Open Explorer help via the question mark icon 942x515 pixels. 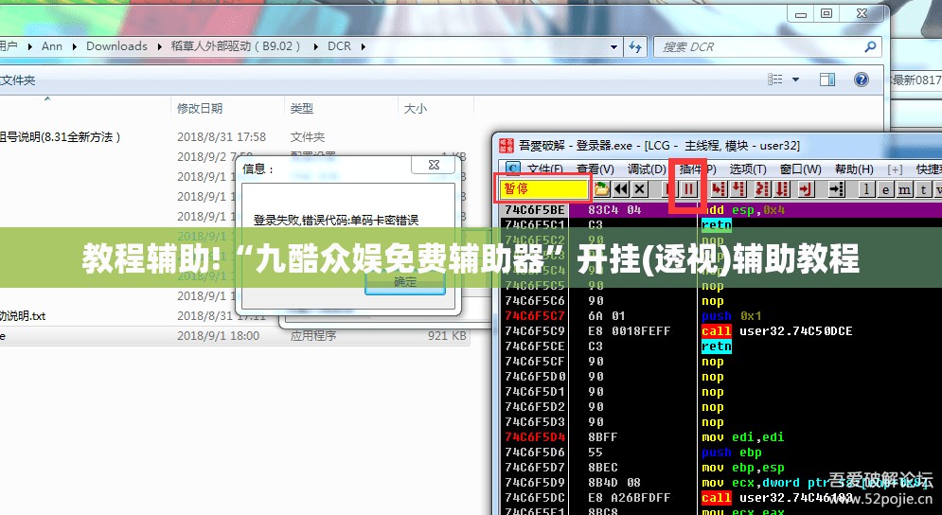point(861,80)
